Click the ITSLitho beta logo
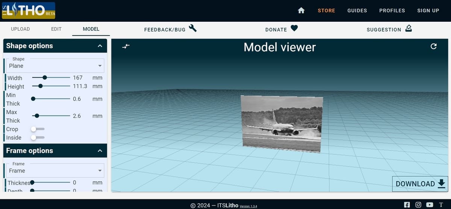Viewport: 451px width, 209px height. click(29, 11)
